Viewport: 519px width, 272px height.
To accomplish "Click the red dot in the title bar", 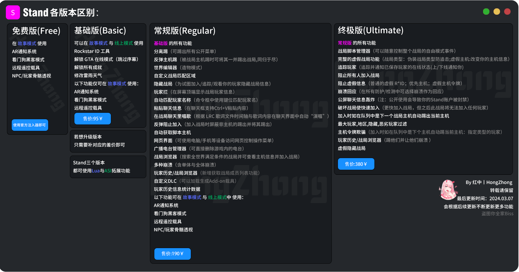I will pyautogui.click(x=507, y=12).
